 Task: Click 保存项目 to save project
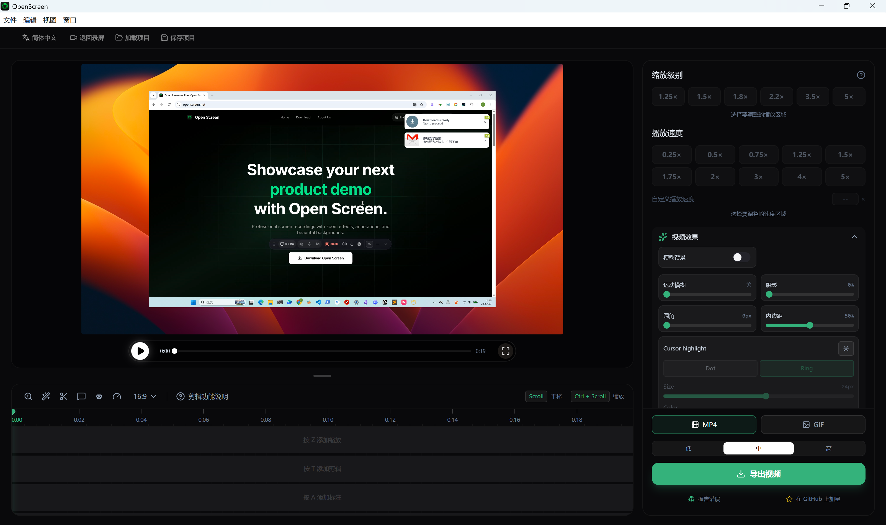point(178,38)
